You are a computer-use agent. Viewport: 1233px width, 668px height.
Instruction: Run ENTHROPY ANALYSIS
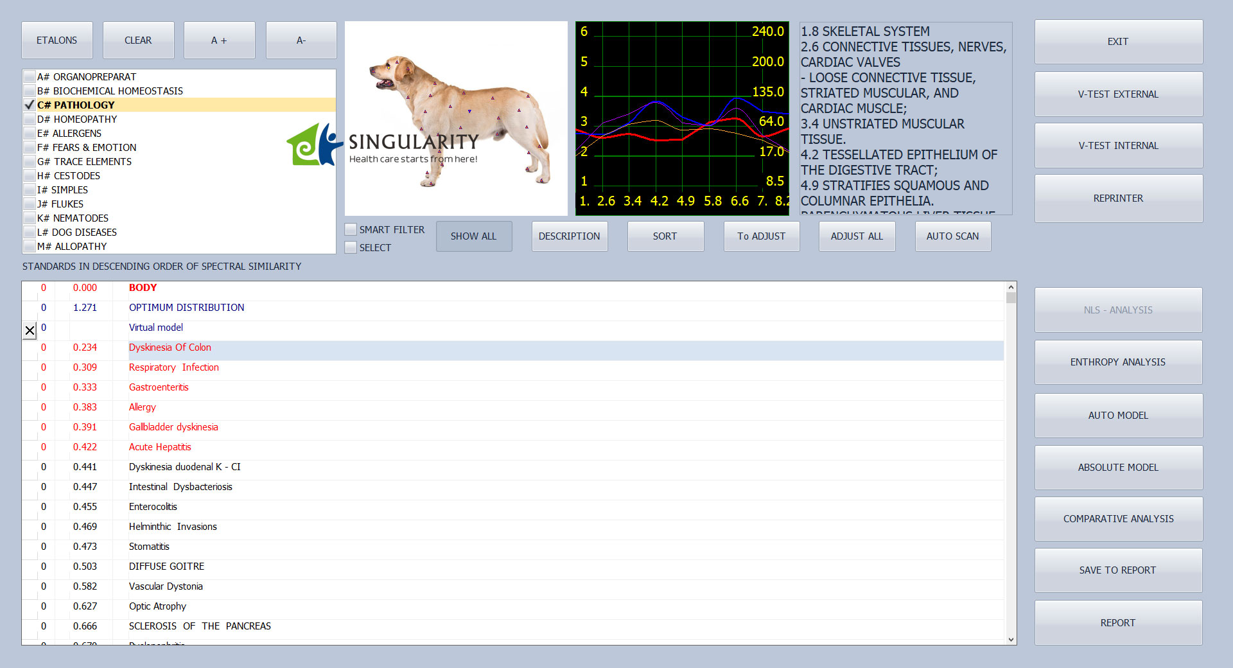[x=1118, y=362]
